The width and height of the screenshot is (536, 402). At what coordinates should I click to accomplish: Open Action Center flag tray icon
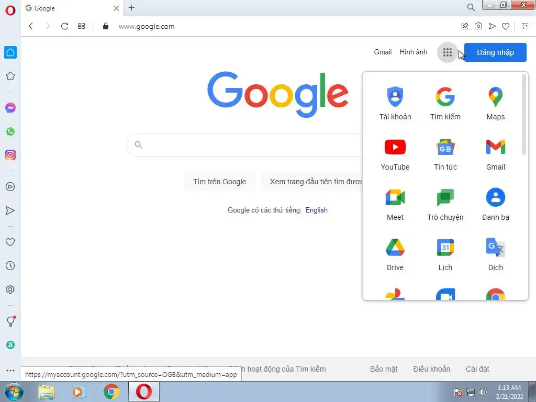point(458,392)
